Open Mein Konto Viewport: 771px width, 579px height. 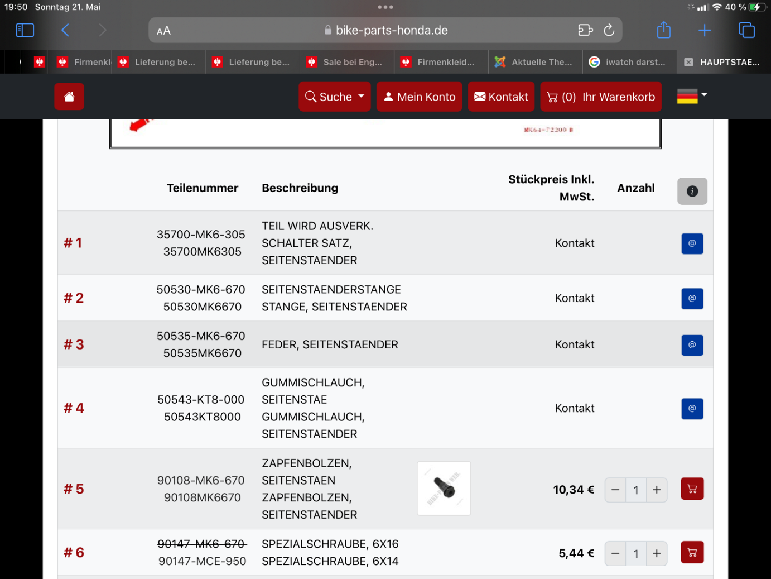[x=419, y=97]
